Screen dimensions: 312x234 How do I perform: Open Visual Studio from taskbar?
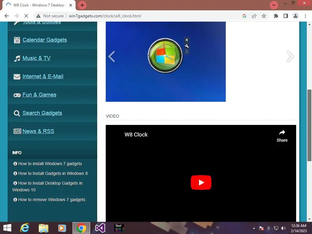click(x=100, y=228)
